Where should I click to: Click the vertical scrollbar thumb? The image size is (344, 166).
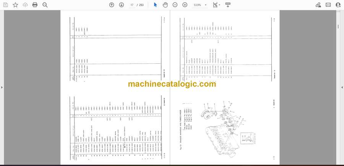tap(338, 26)
